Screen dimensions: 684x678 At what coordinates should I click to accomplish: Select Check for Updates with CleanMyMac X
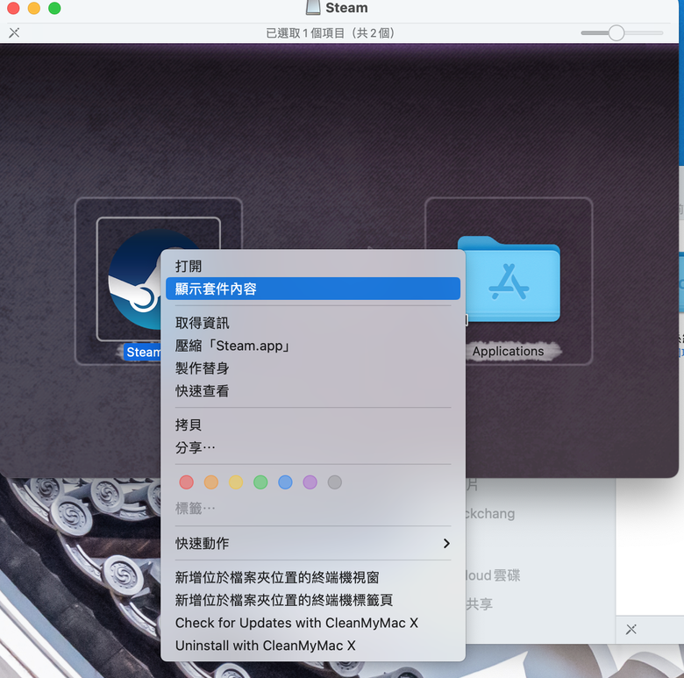pyautogui.click(x=313, y=623)
